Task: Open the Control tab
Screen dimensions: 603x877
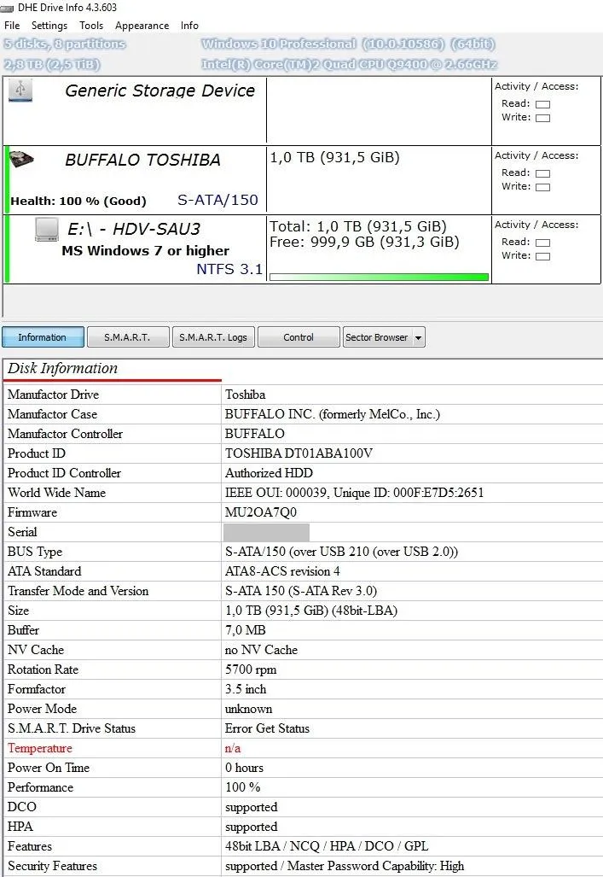Action: [299, 337]
